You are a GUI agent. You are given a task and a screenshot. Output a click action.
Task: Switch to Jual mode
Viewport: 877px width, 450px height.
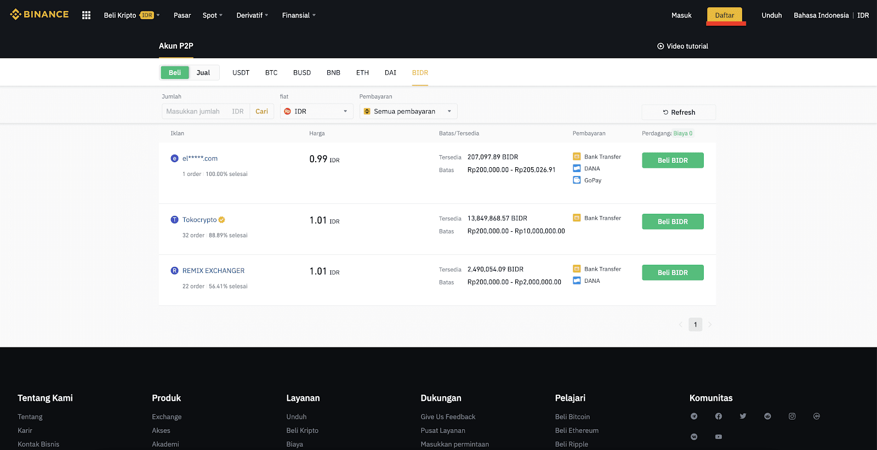[x=203, y=72]
